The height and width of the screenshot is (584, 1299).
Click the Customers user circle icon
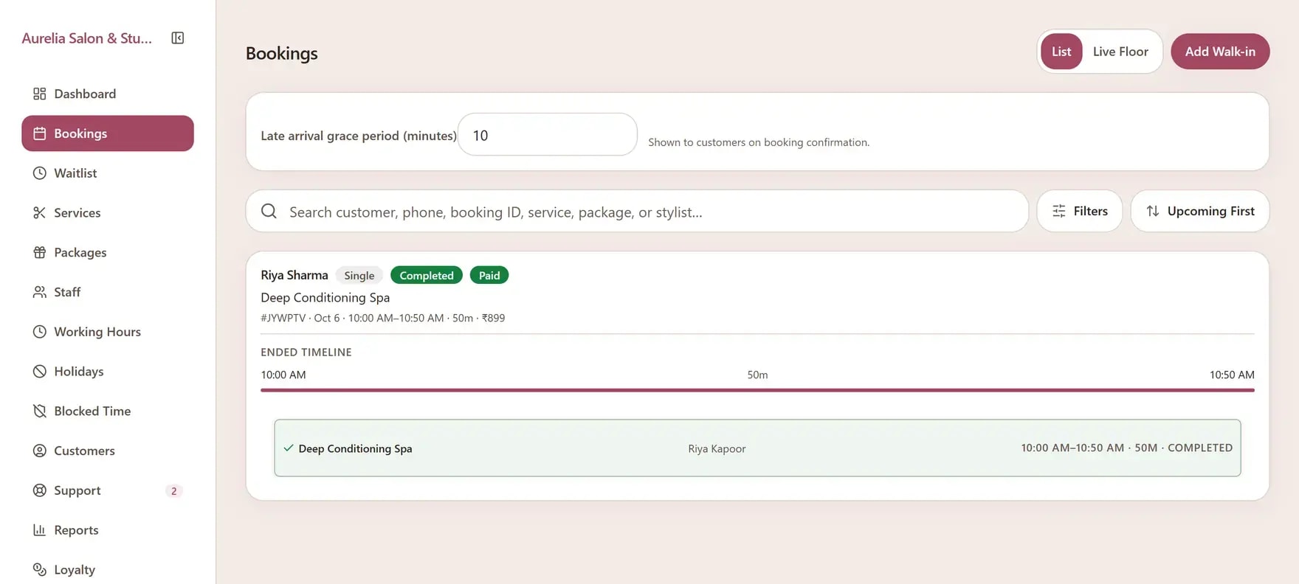[40, 451]
